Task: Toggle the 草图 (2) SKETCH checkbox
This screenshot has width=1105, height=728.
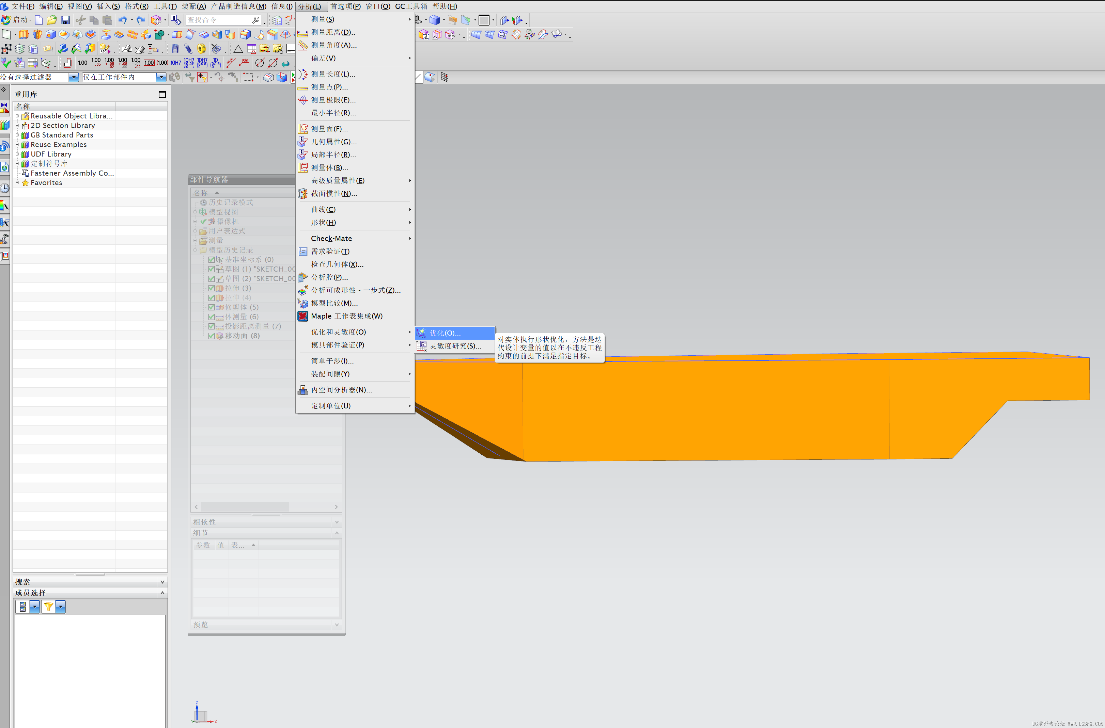Action: [212, 278]
